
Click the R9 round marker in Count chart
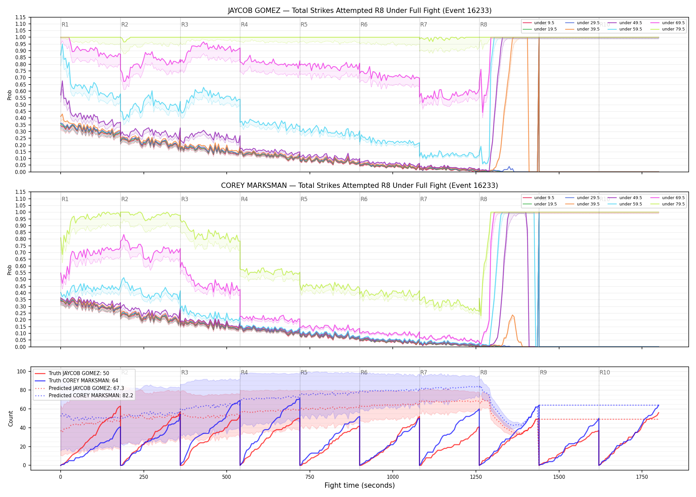click(543, 372)
